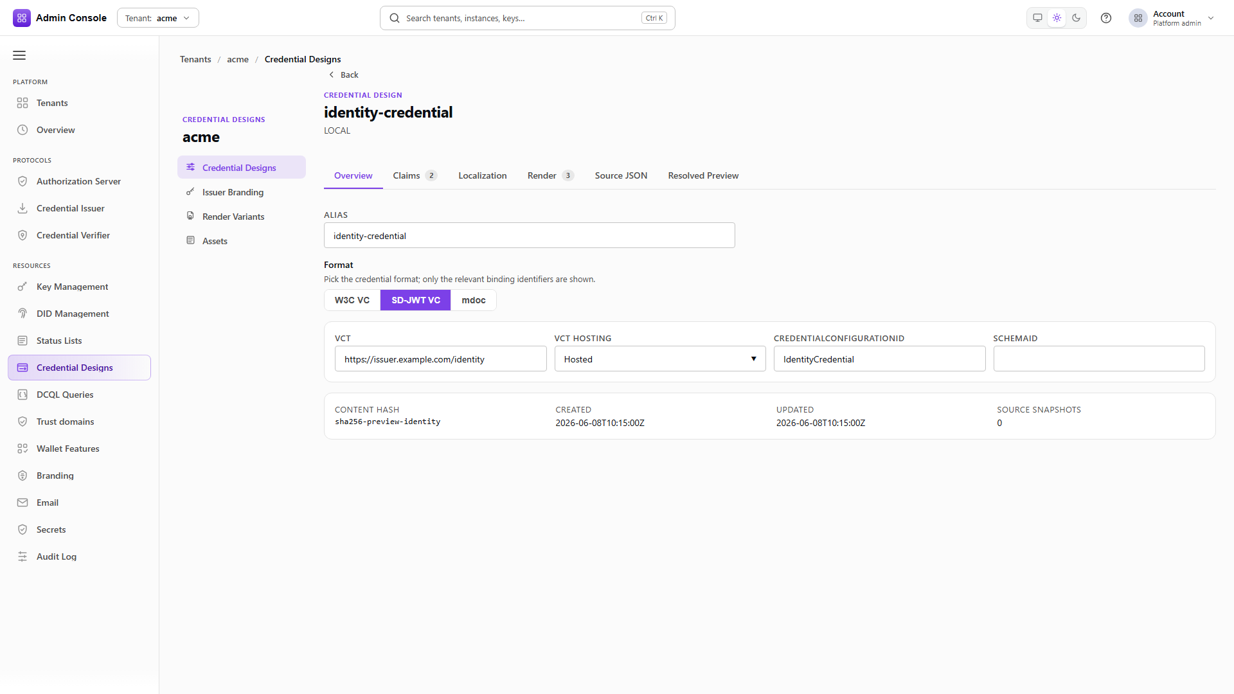This screenshot has width=1234, height=694.
Task: Click the Credential Verifier shield icon
Action: pos(22,235)
